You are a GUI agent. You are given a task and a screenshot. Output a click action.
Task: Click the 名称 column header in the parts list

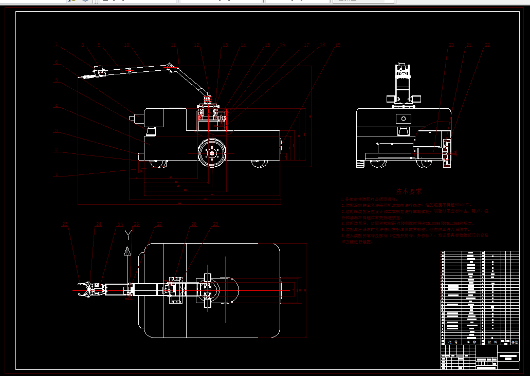coord(471,342)
